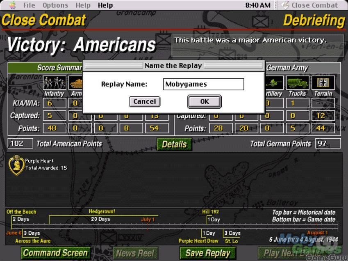Click the German Artillery gun icon
The width and height of the screenshot is (348, 261).
274,82
